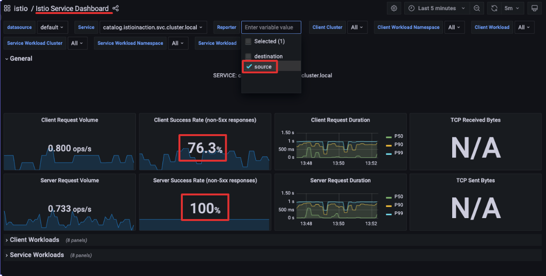Click the refresh dashboard icon
The height and width of the screenshot is (276, 546).
click(494, 8)
